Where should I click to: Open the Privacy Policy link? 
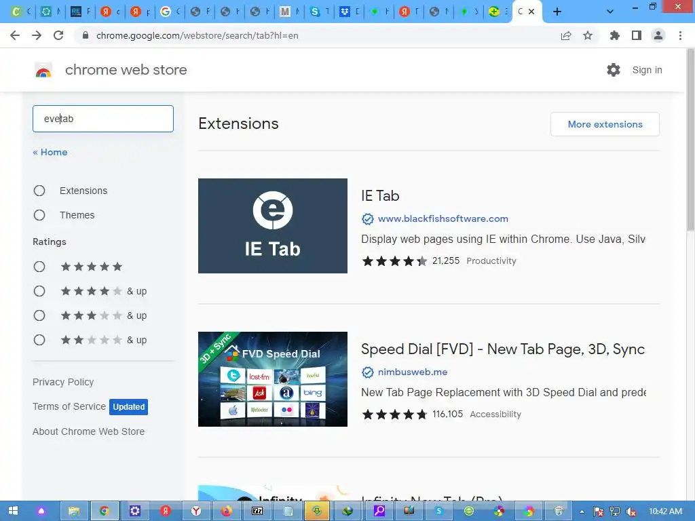click(x=63, y=382)
